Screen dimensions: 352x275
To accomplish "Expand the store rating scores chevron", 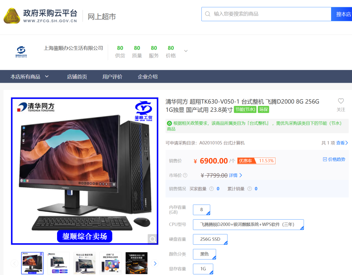I will (x=186, y=51).
